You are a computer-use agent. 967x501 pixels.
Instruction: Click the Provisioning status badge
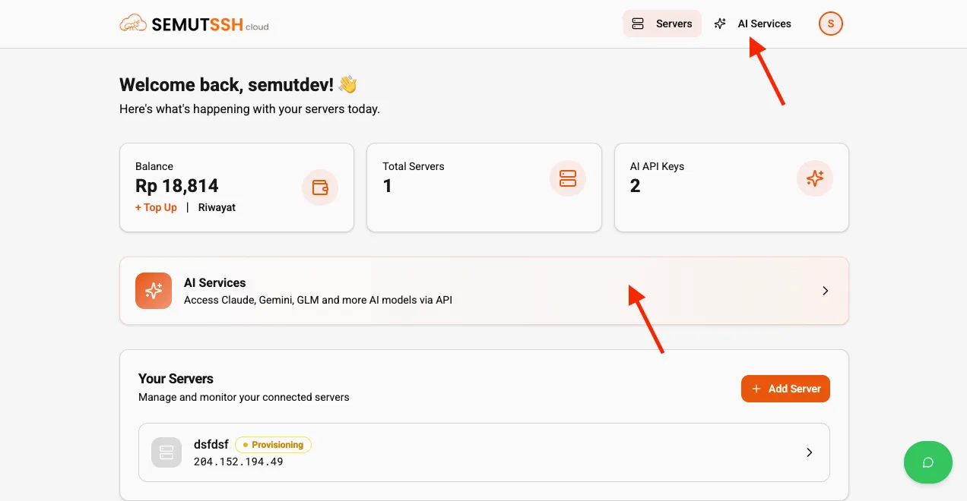click(273, 445)
